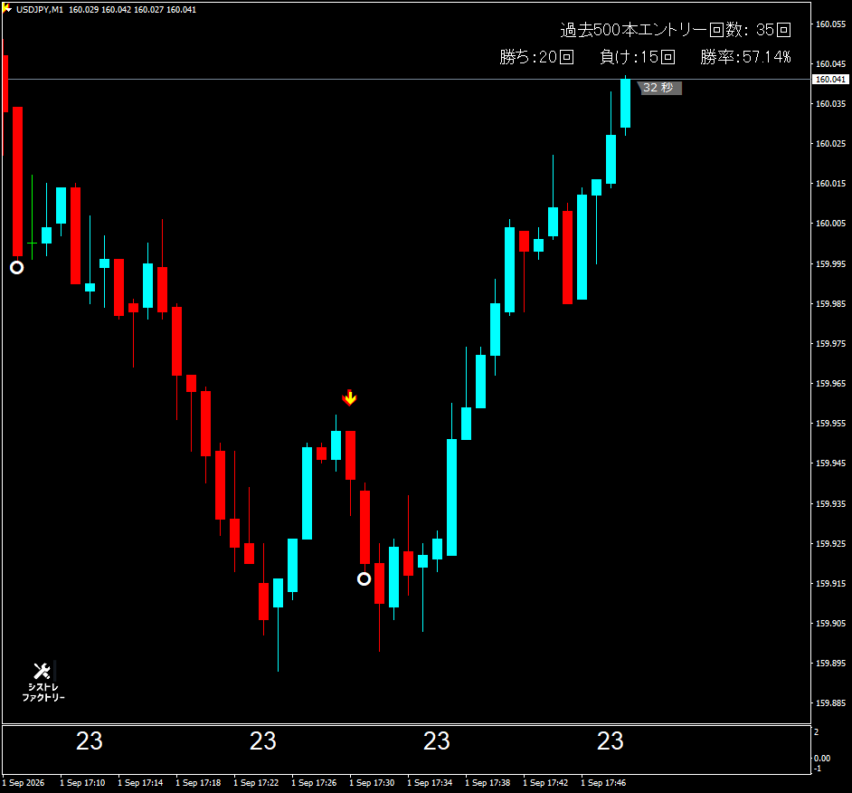Click the 159.955 price axis label
Screen dimensions: 852x793
coord(831,423)
